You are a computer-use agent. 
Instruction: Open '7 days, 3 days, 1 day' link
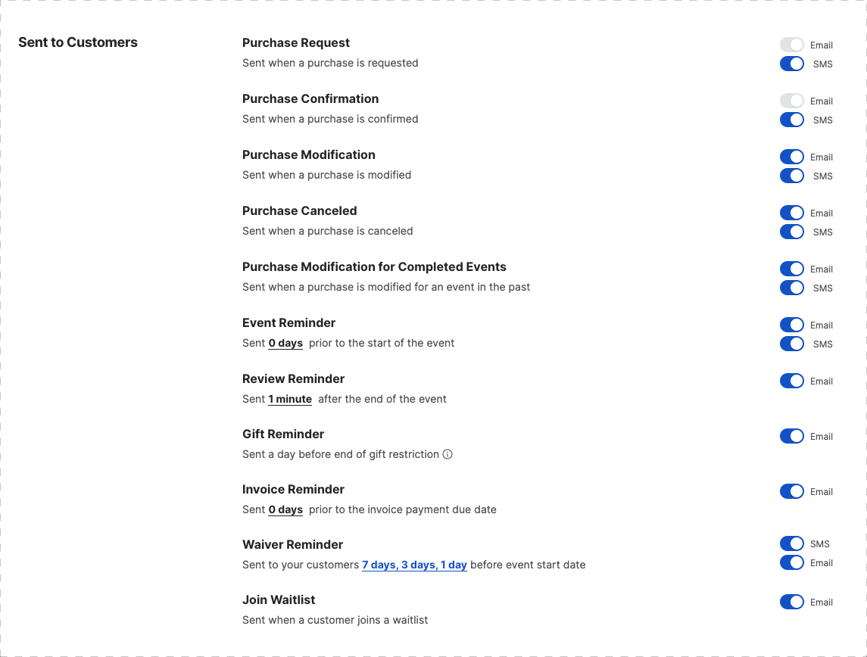click(414, 565)
